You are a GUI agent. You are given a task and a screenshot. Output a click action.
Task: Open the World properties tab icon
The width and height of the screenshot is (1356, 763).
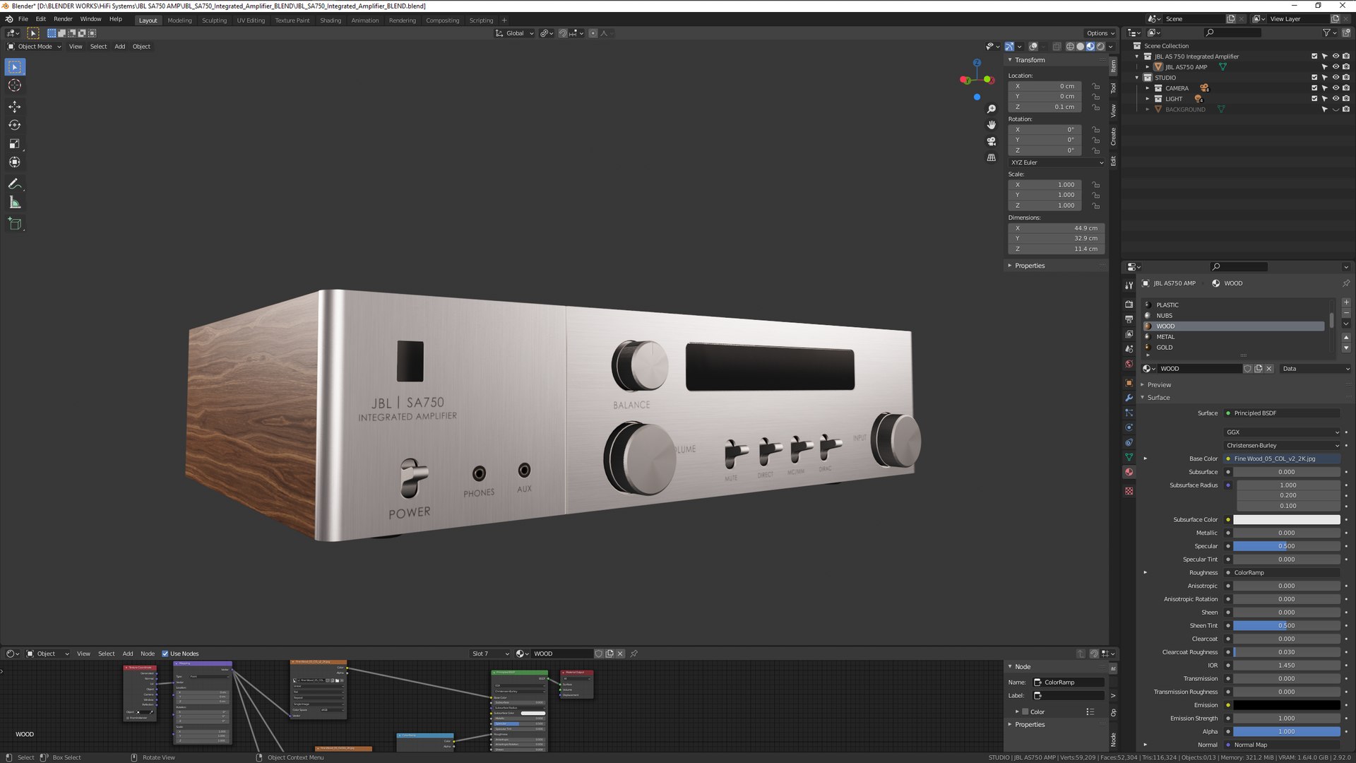(x=1129, y=364)
